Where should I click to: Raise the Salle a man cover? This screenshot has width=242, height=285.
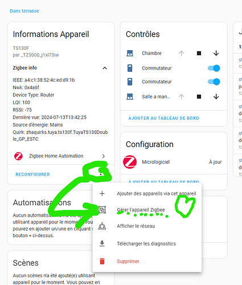pos(181,97)
